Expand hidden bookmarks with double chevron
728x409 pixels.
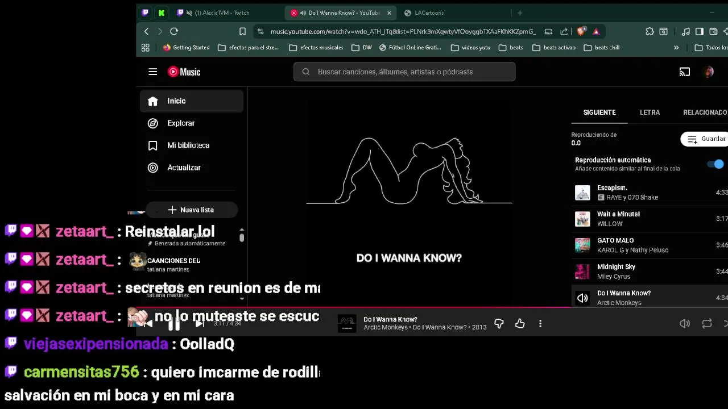click(676, 48)
